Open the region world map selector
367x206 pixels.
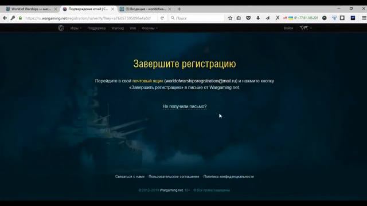(x=306, y=28)
